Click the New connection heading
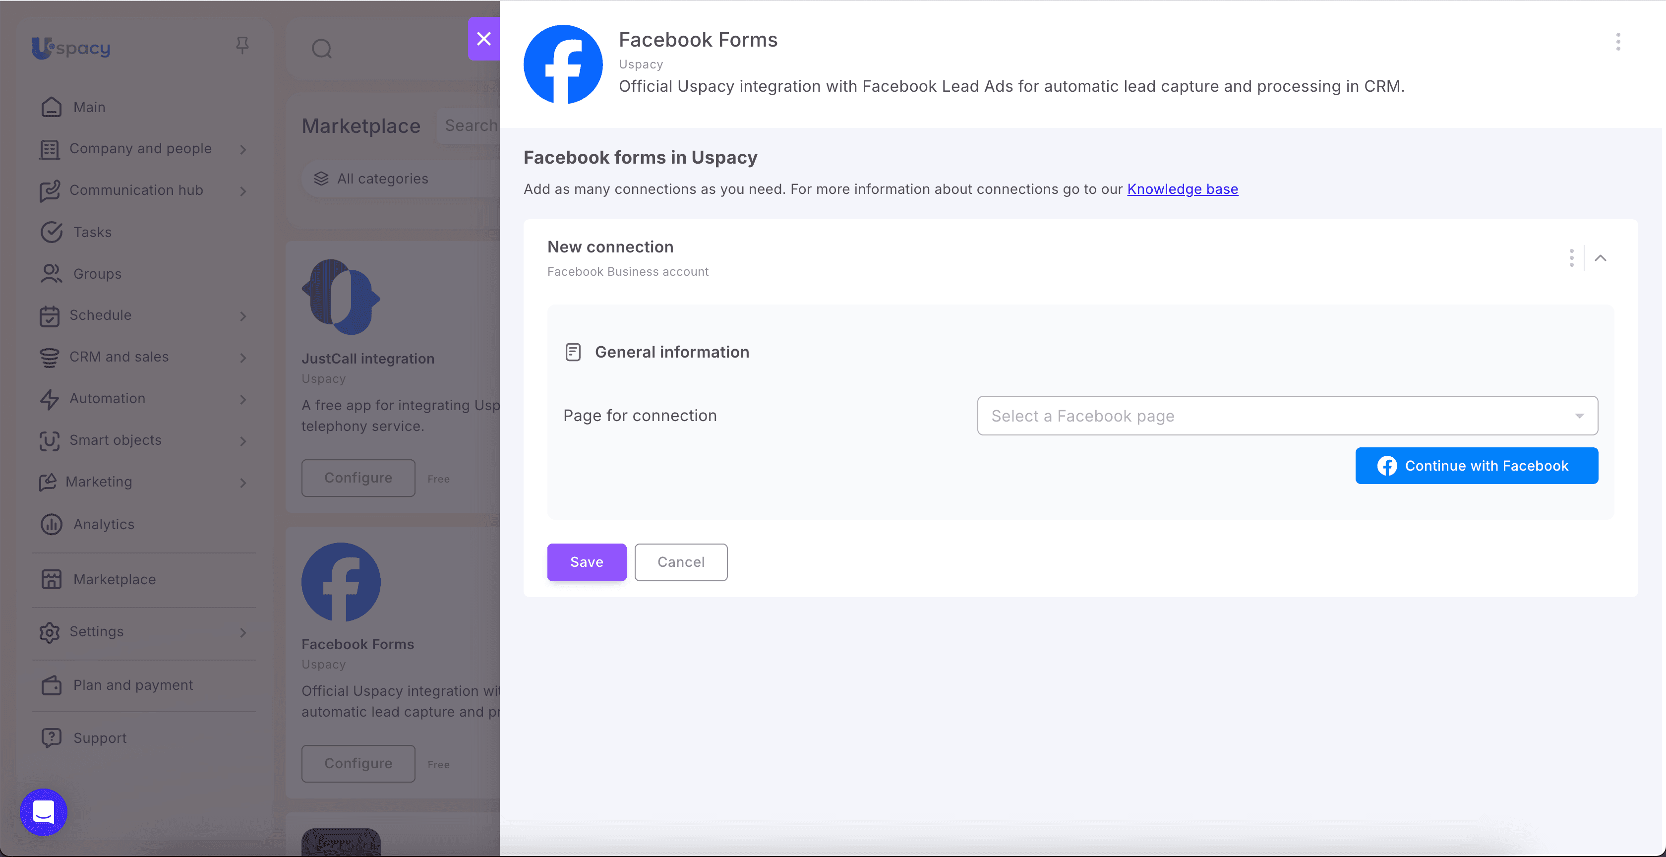Screen dimensions: 1666x857 (x=610, y=247)
